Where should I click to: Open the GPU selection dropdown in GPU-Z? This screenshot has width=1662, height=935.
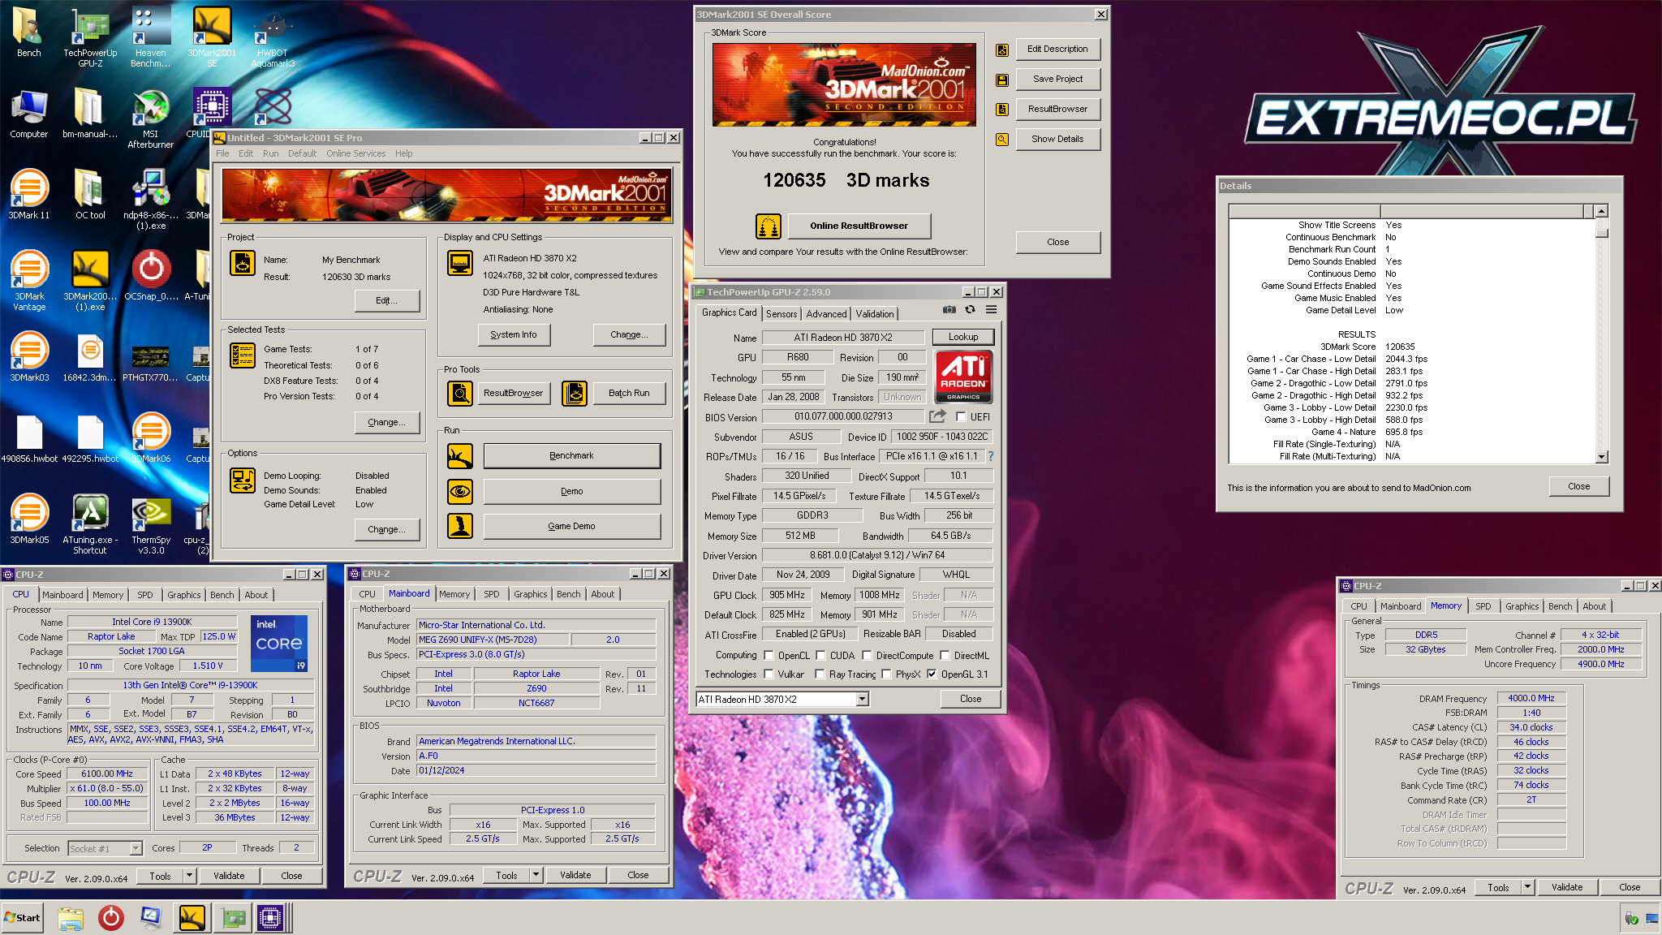point(862,700)
